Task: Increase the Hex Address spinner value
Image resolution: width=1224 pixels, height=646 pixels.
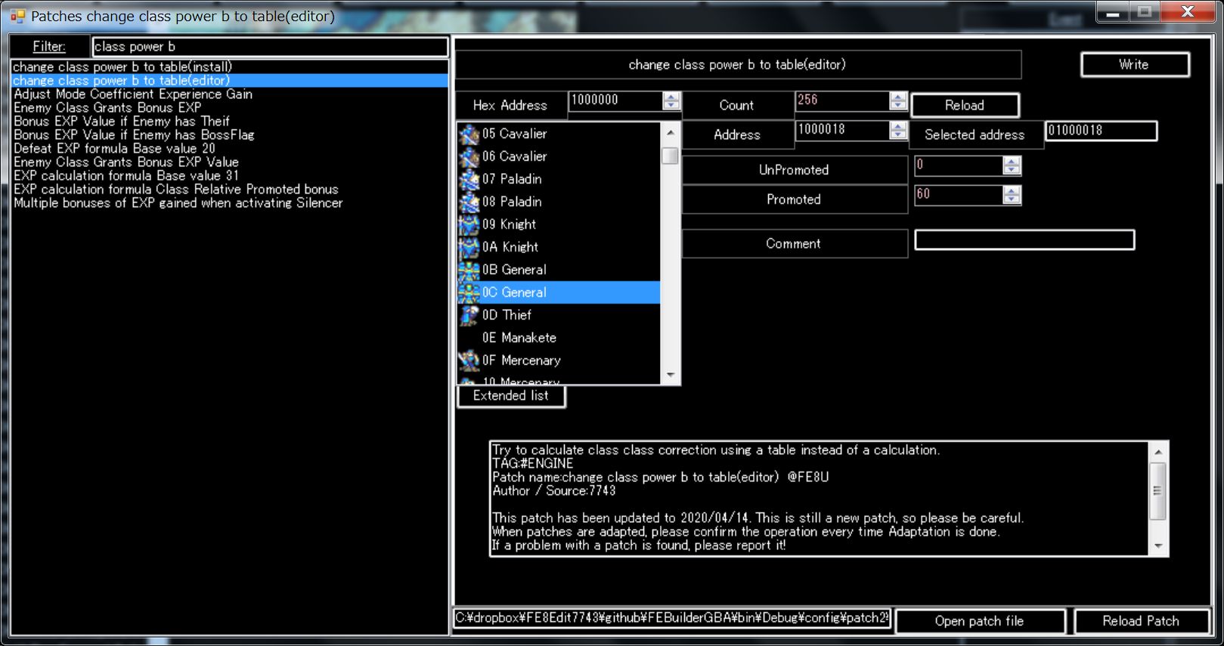Action: click(671, 97)
